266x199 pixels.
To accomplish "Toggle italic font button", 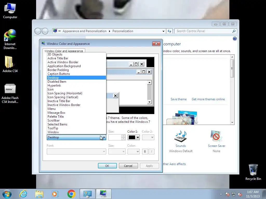I will pos(152,151).
